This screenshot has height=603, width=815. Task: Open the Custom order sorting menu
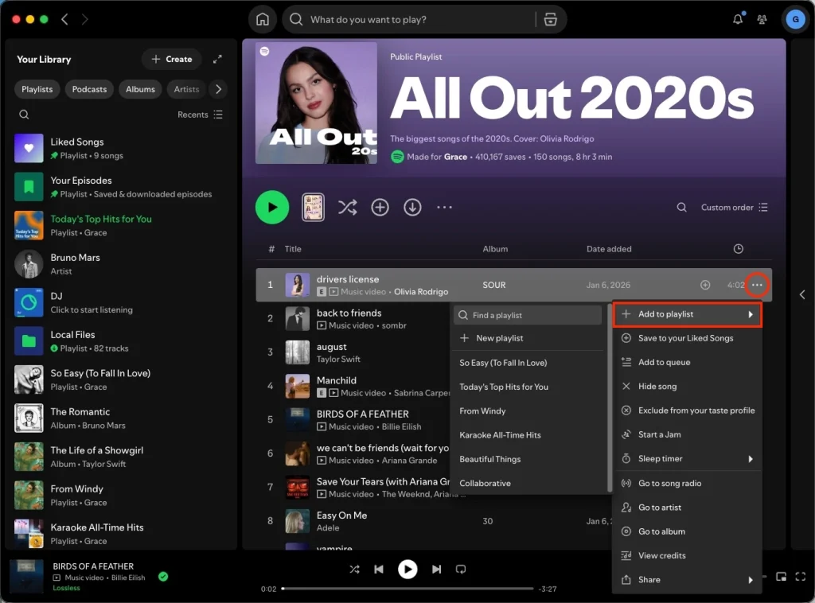point(727,207)
